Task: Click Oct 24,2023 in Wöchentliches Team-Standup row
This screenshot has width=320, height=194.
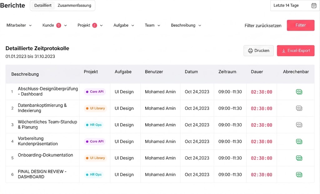Action: (197, 125)
